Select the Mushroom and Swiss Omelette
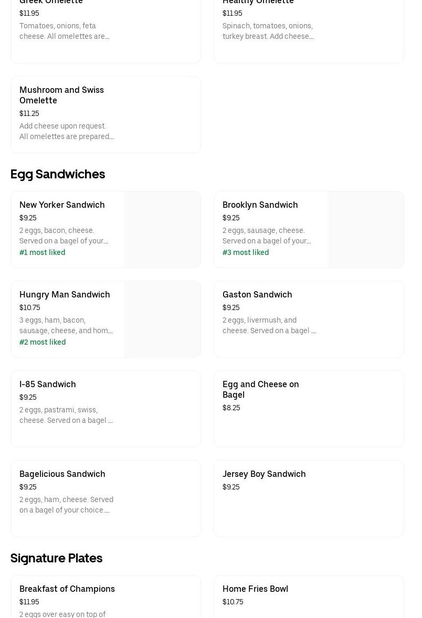The image size is (422, 618). pos(61,95)
